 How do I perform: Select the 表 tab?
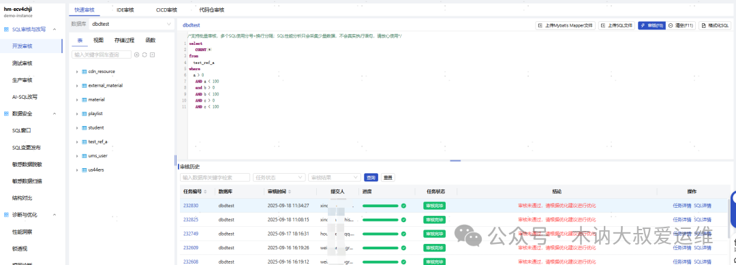pyautogui.click(x=80, y=41)
